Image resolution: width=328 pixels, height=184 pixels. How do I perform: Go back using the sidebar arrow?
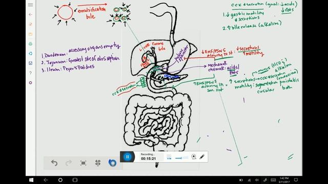[31, 15]
